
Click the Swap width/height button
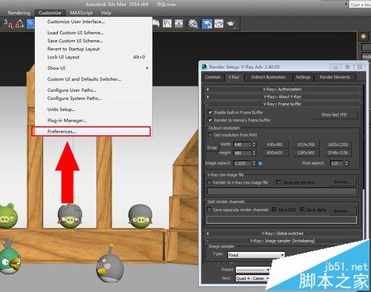click(211, 147)
